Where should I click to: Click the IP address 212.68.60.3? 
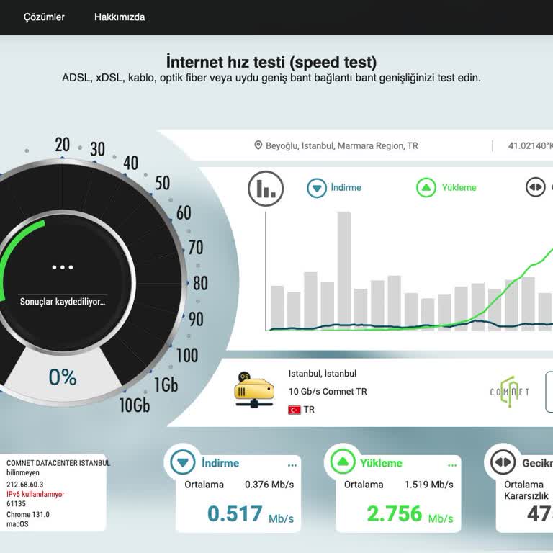[24, 484]
